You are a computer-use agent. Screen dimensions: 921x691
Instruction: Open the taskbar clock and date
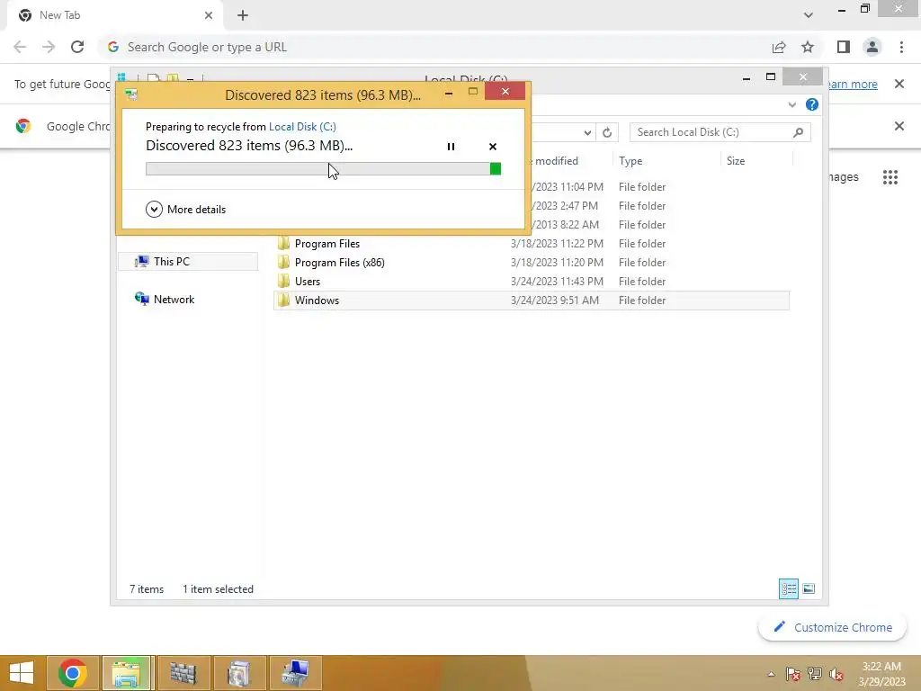pos(881,674)
